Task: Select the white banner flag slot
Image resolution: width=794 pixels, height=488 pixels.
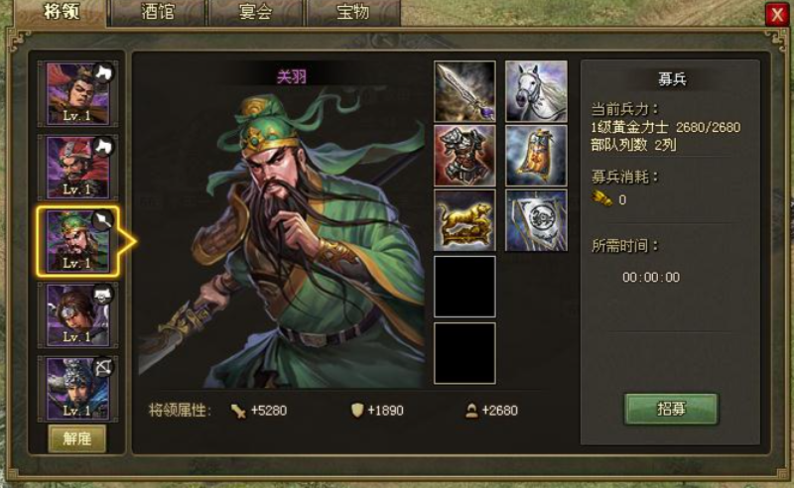Action: [x=536, y=220]
